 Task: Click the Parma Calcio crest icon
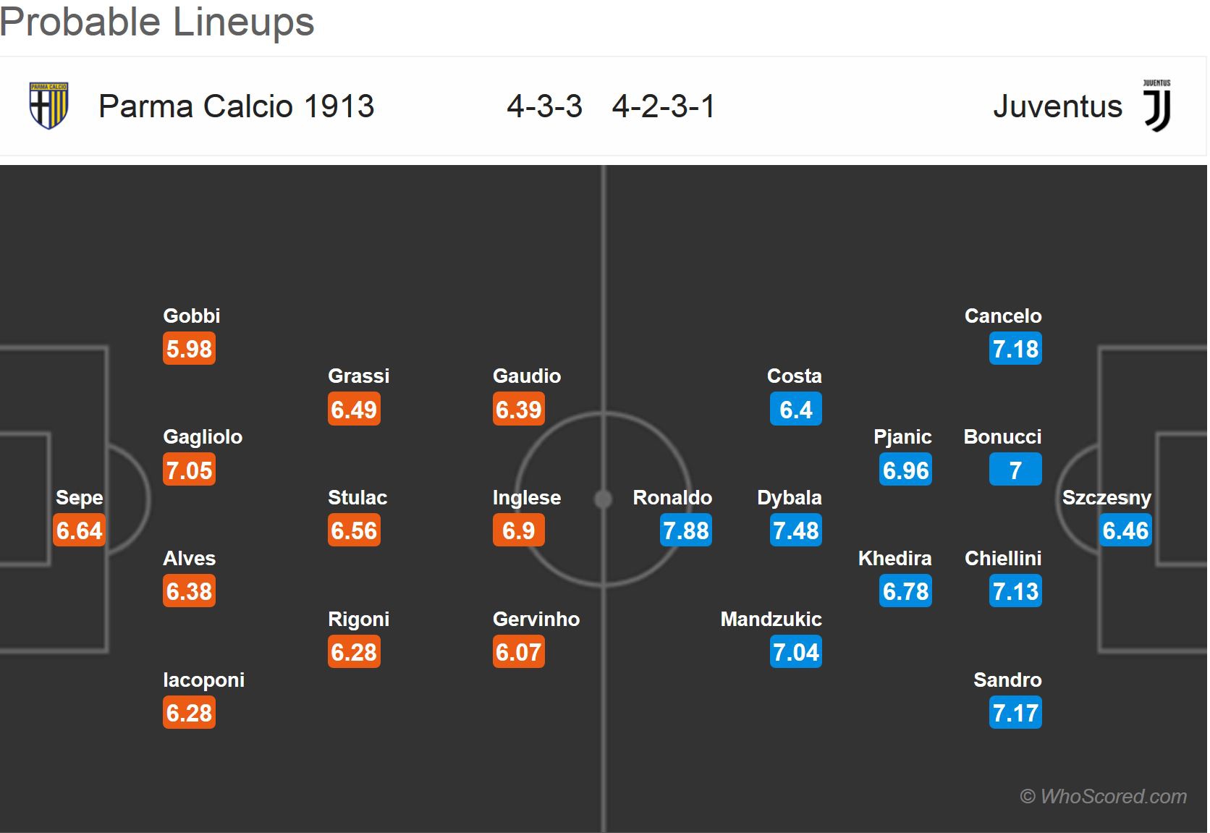[x=48, y=106]
